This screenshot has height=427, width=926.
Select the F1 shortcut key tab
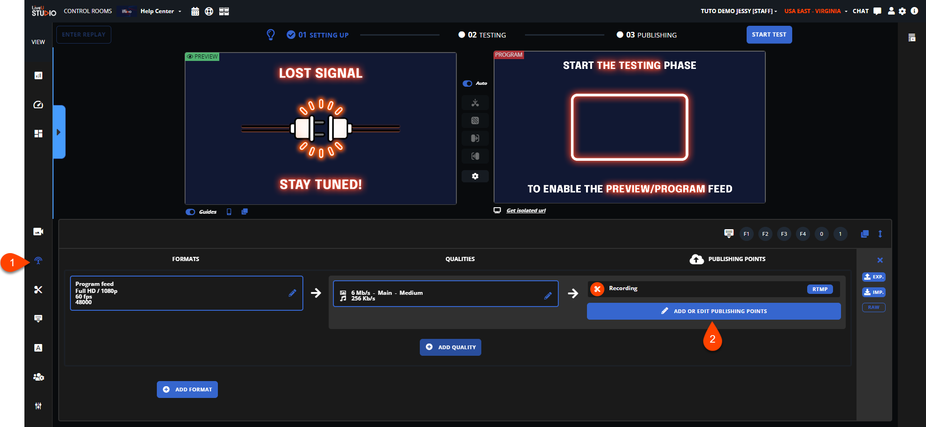(x=746, y=234)
